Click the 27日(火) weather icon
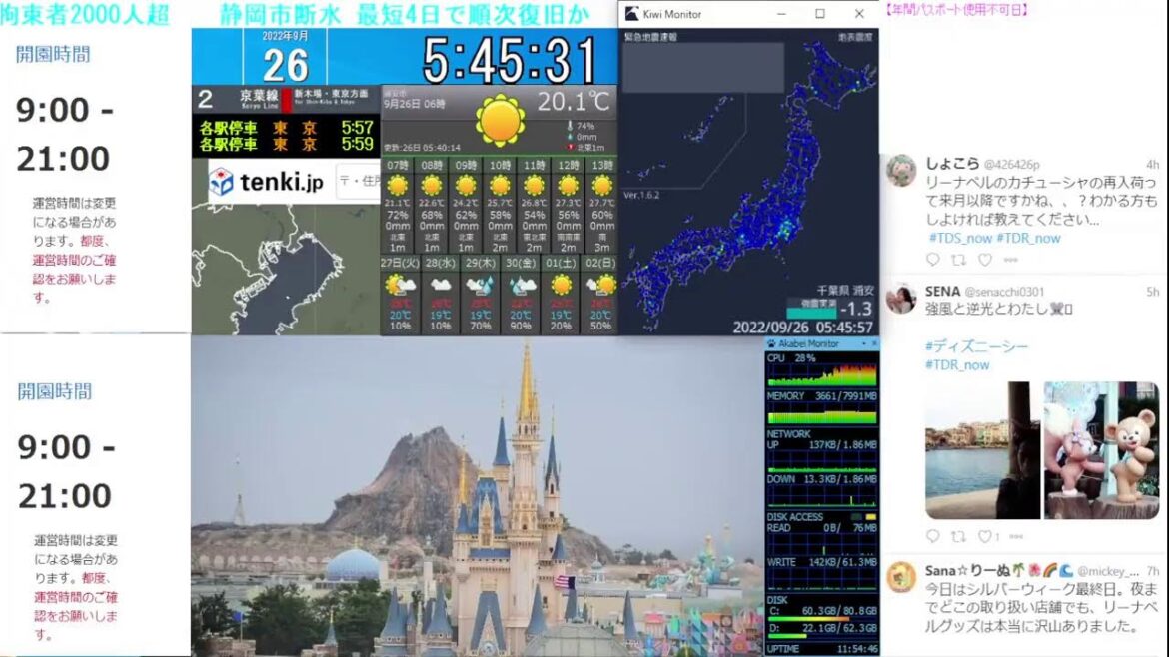Screen dimensions: 1169x657 tap(400, 285)
